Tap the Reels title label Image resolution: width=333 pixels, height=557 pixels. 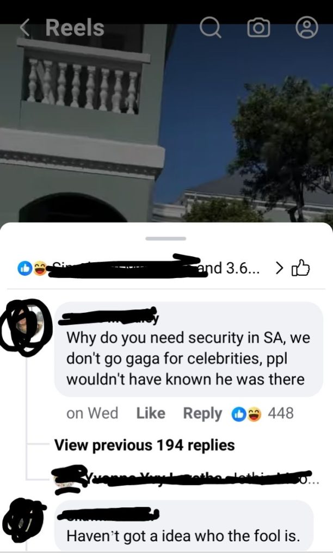(x=75, y=28)
